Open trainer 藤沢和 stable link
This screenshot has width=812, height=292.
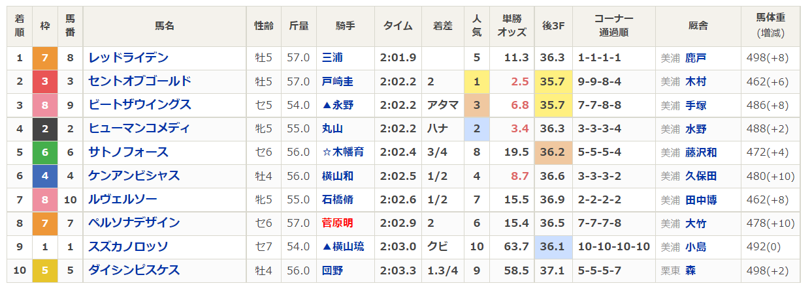pos(701,153)
